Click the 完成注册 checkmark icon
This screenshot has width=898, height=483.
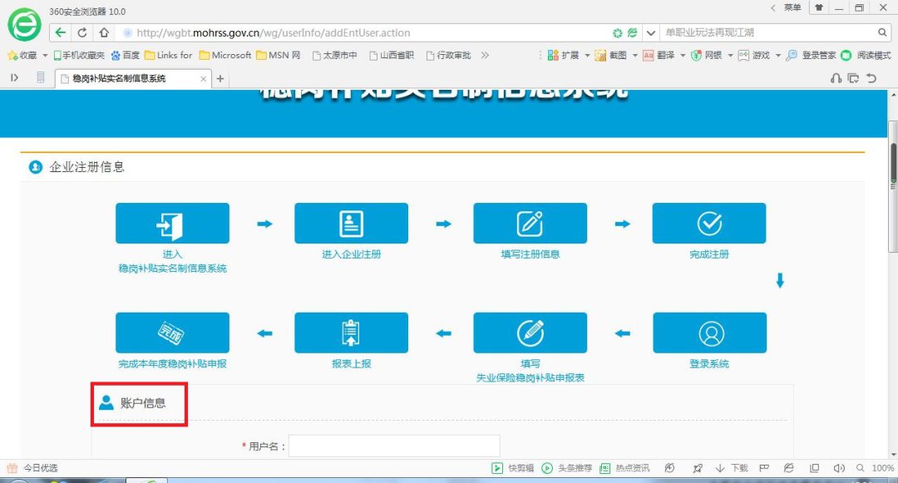[x=708, y=224]
